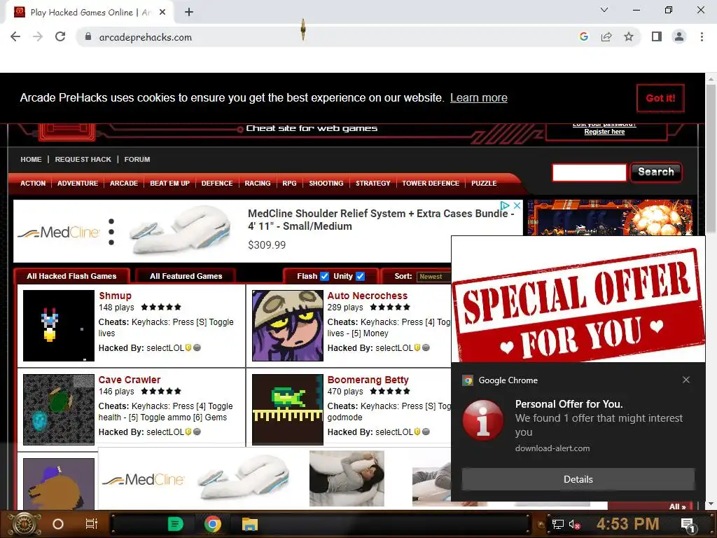Share this page using the share icon
Screen dimensions: 717x538
point(606,37)
